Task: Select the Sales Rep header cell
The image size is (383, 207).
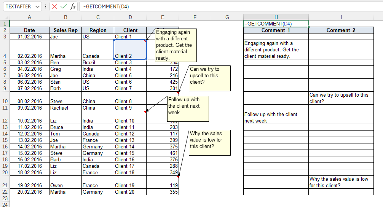Action: pyautogui.click(x=65, y=30)
